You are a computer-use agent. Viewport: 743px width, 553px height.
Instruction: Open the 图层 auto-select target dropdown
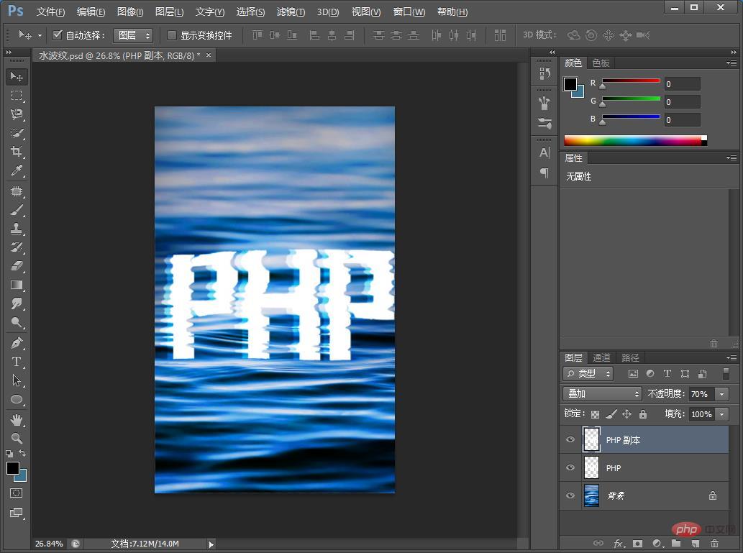tap(133, 35)
